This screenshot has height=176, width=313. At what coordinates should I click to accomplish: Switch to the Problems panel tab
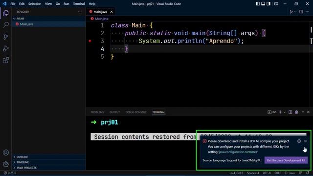(x=97, y=112)
